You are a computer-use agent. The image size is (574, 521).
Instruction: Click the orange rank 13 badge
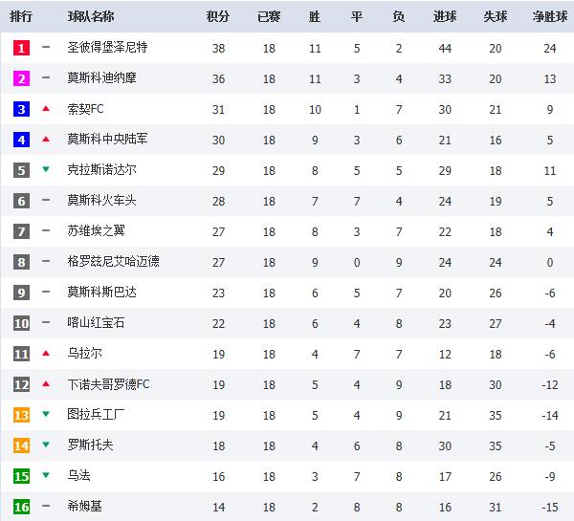pos(21,415)
